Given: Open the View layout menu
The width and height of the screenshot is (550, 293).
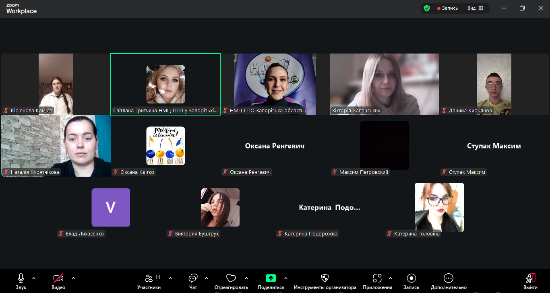Looking at the screenshot, I should pyautogui.click(x=475, y=8).
